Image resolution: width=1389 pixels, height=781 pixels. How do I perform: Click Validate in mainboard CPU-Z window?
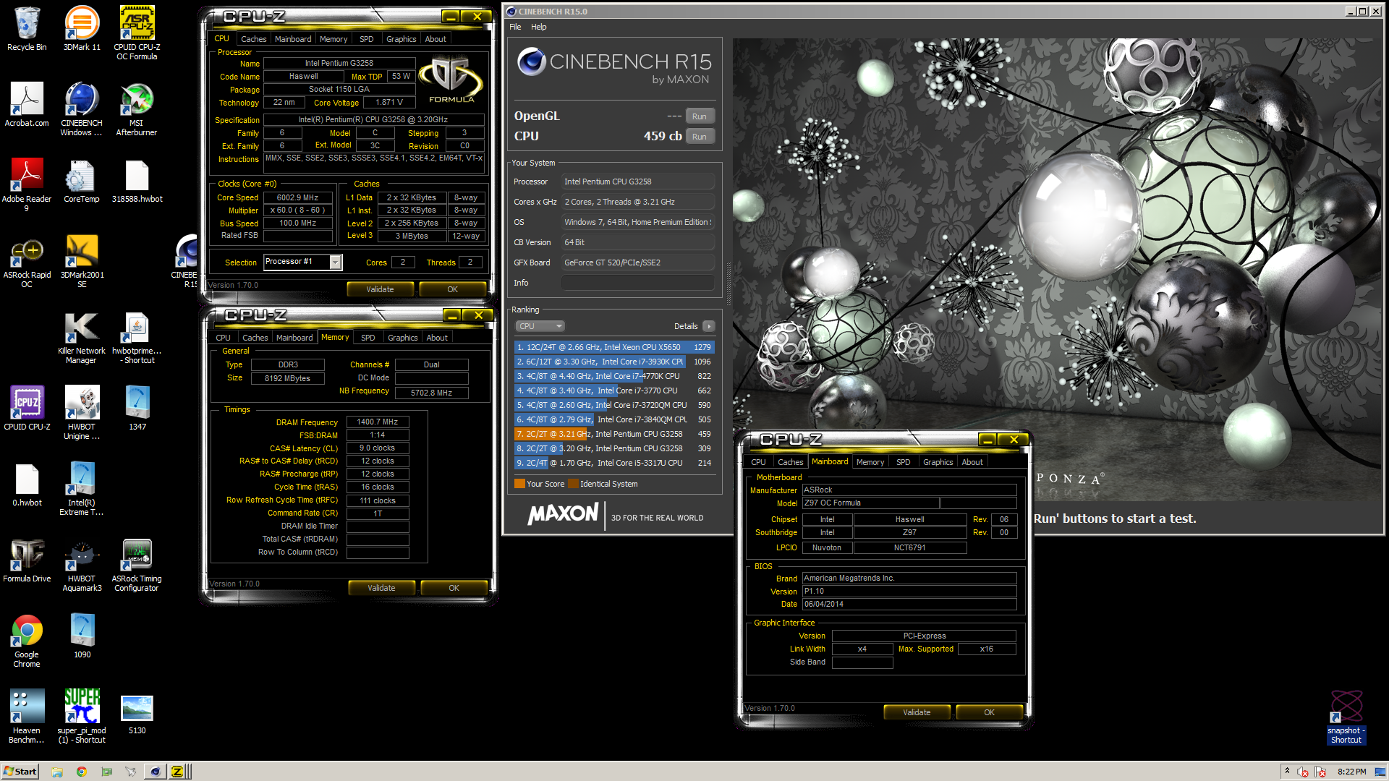point(917,712)
